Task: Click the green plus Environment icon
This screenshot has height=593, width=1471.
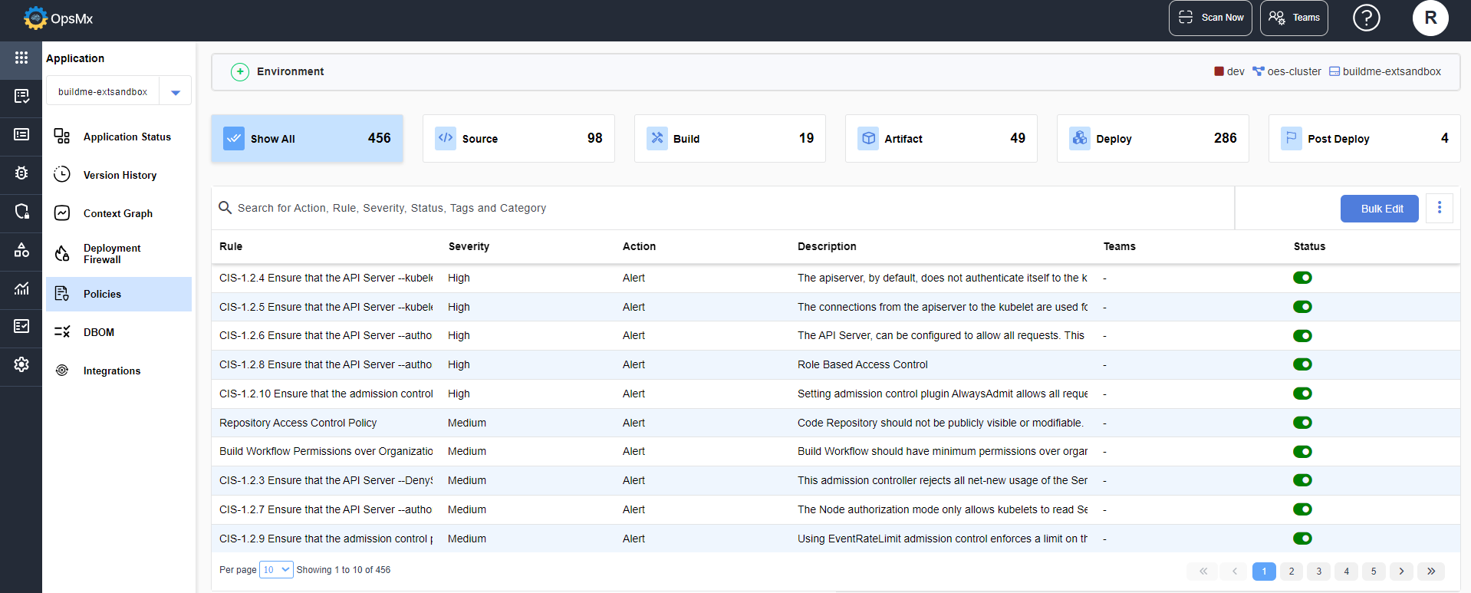Action: pos(240,72)
